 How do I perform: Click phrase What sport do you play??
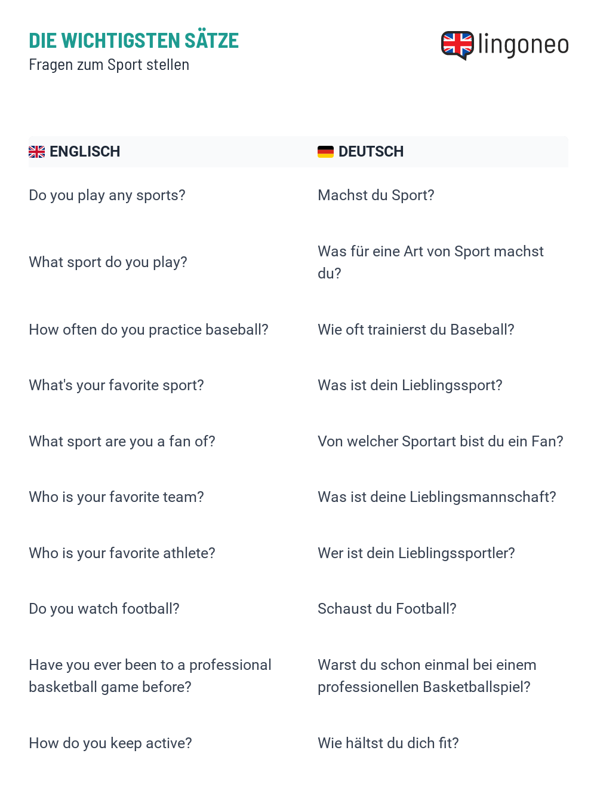(108, 262)
